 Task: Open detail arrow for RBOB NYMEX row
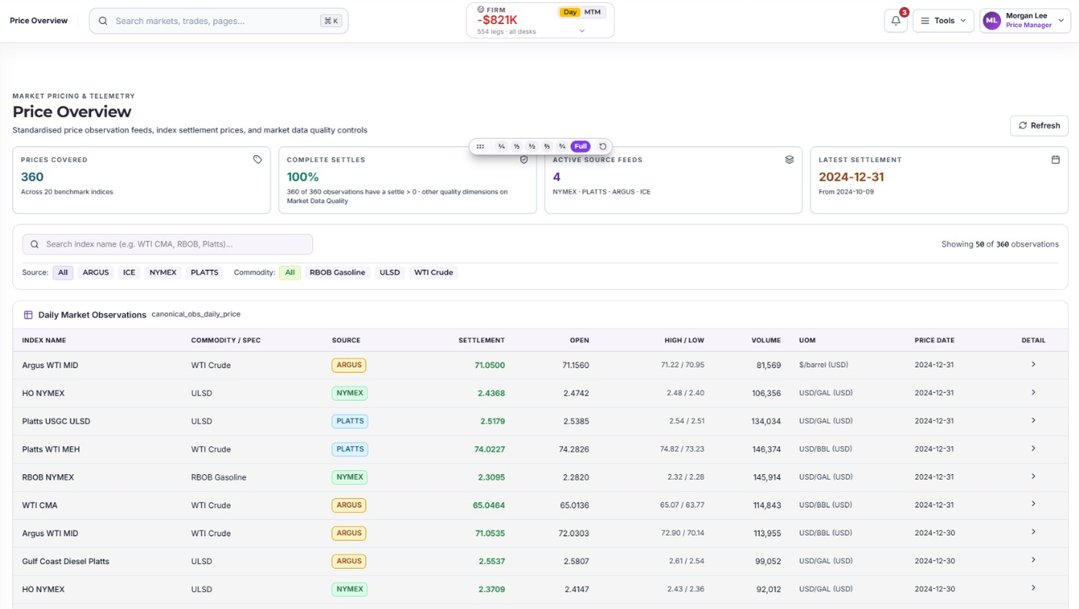click(x=1034, y=476)
